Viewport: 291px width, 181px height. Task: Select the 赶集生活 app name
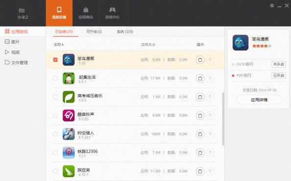(87, 77)
